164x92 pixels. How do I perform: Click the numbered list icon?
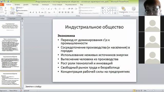(x=64, y=9)
